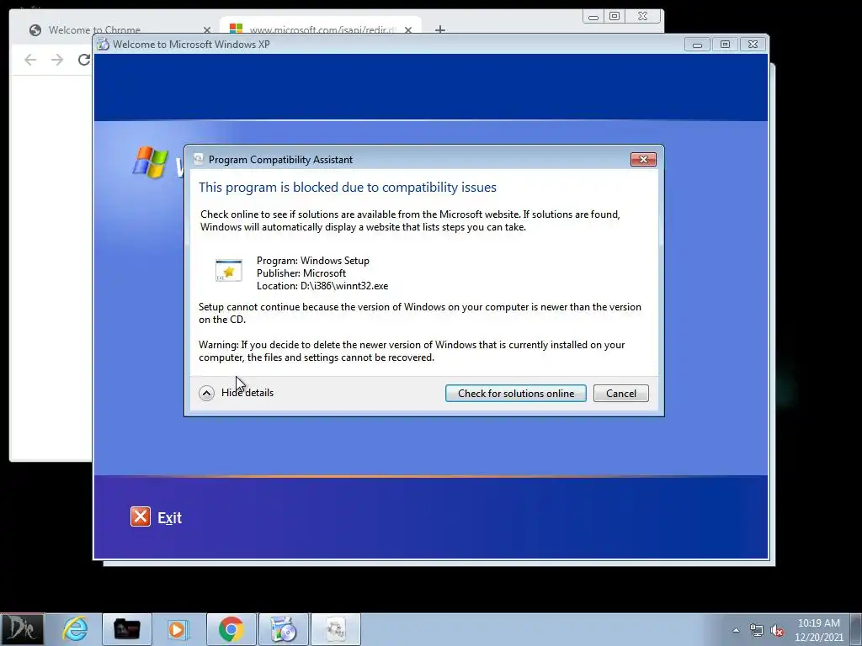Viewport: 862px width, 646px height.
Task: Launch Internet Explorer from the taskbar
Action: [75, 629]
